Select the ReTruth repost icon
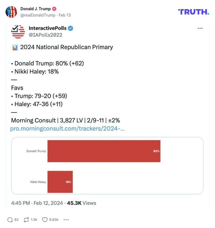215x228 pixels. click(26, 220)
